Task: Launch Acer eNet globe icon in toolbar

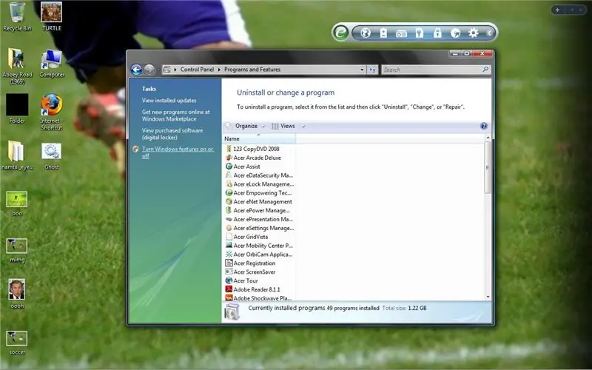Action: [x=366, y=33]
